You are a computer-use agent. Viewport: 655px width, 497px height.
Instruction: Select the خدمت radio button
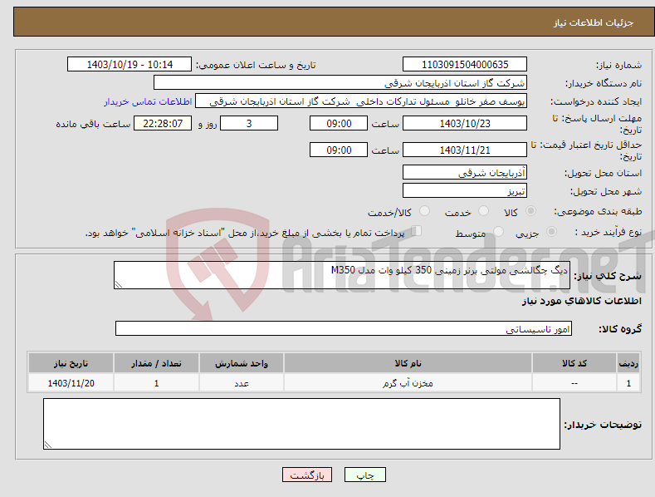click(483, 211)
